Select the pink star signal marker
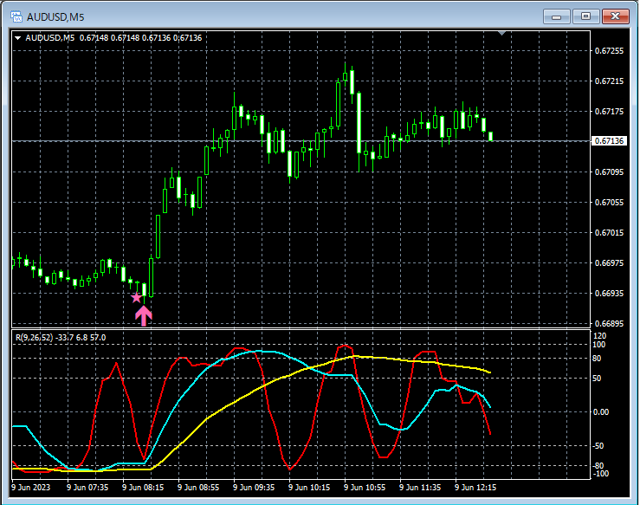 [x=136, y=297]
